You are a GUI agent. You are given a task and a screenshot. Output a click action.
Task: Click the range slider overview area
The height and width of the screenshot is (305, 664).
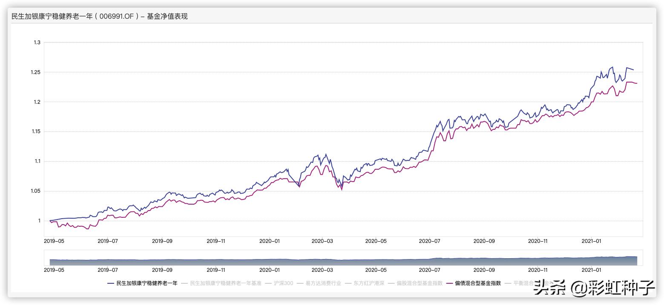pos(343,258)
